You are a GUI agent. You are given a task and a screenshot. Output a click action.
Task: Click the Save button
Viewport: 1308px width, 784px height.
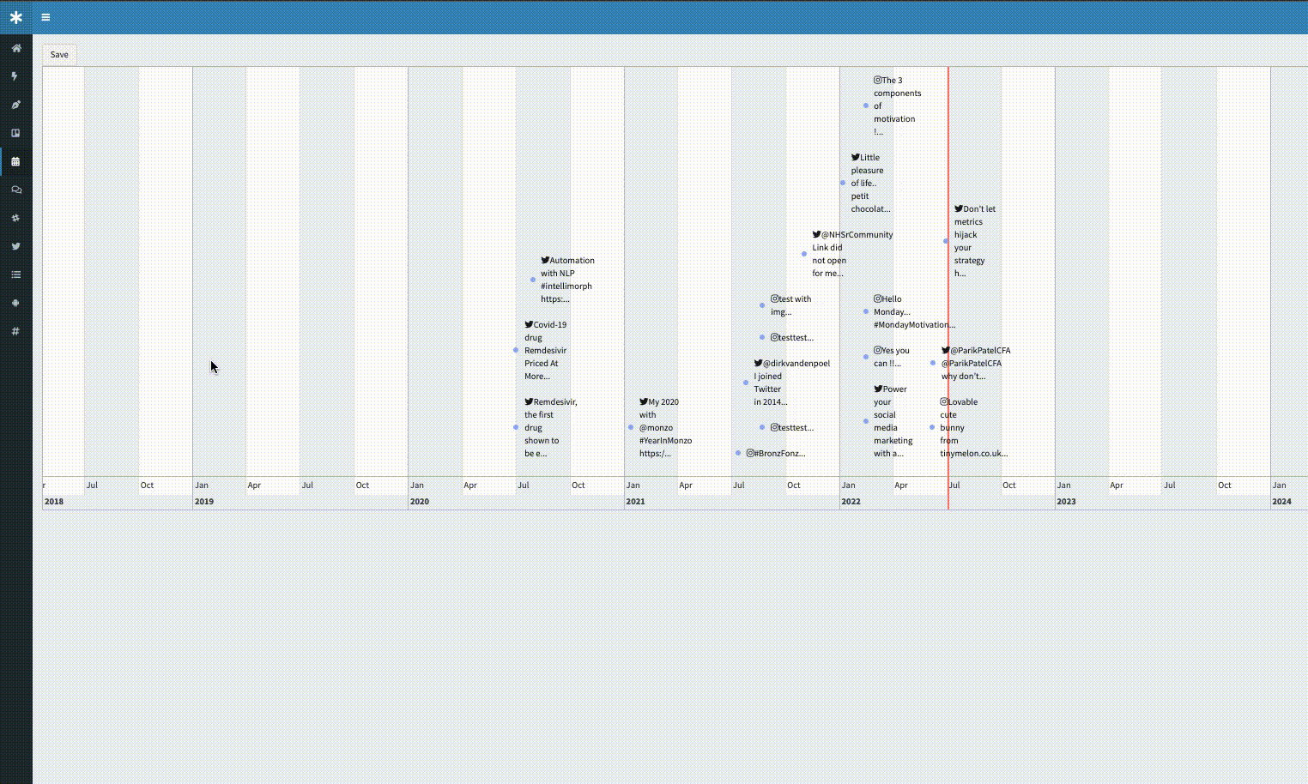(x=59, y=54)
